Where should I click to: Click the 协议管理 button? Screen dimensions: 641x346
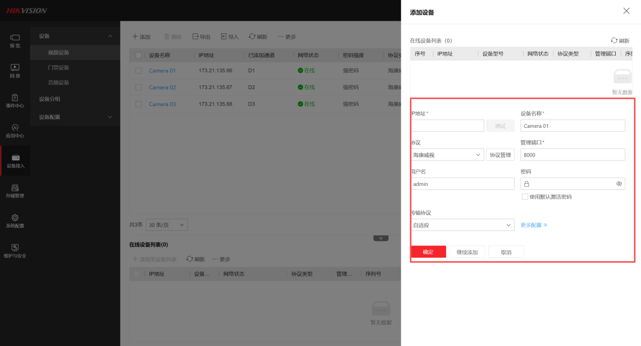(x=500, y=155)
